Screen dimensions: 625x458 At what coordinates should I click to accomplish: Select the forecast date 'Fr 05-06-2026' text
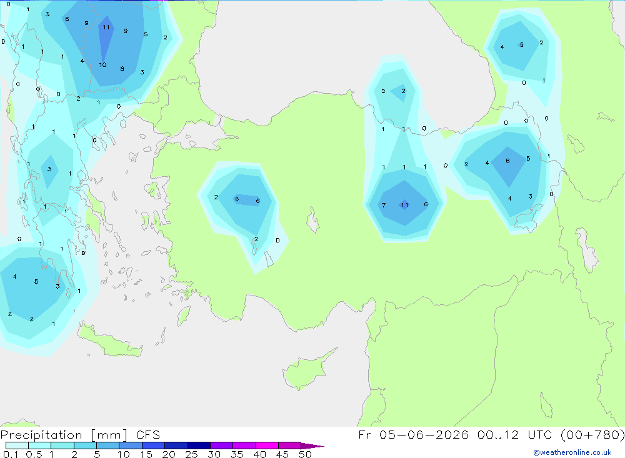(413, 434)
